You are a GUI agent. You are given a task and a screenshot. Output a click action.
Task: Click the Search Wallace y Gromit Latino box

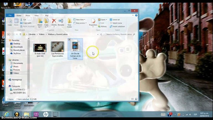click(x=120, y=34)
